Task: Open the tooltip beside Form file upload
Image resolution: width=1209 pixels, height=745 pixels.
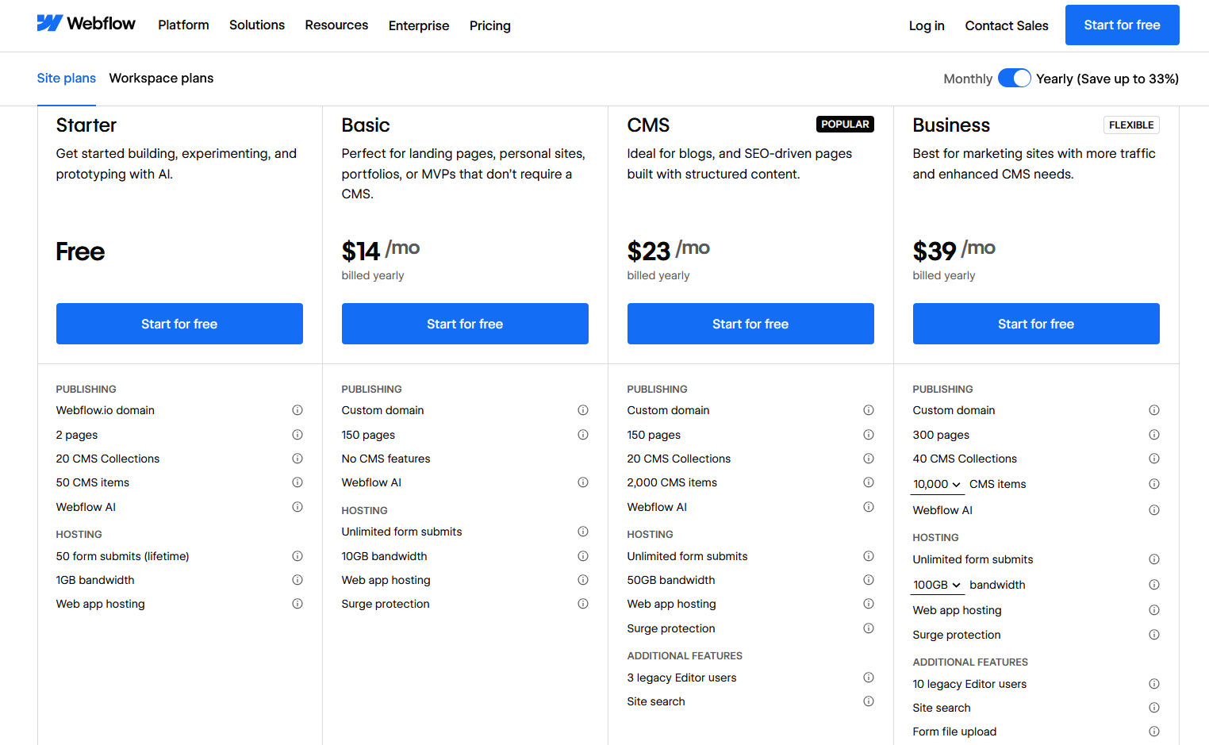Action: pyautogui.click(x=1154, y=731)
